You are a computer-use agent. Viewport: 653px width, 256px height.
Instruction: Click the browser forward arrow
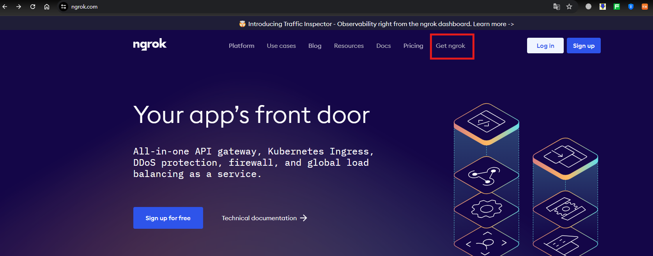19,7
